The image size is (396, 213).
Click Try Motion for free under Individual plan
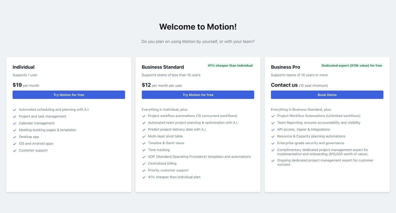pos(69,95)
